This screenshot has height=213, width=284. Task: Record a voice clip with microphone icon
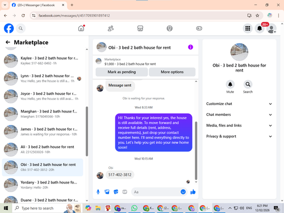click(x=98, y=192)
